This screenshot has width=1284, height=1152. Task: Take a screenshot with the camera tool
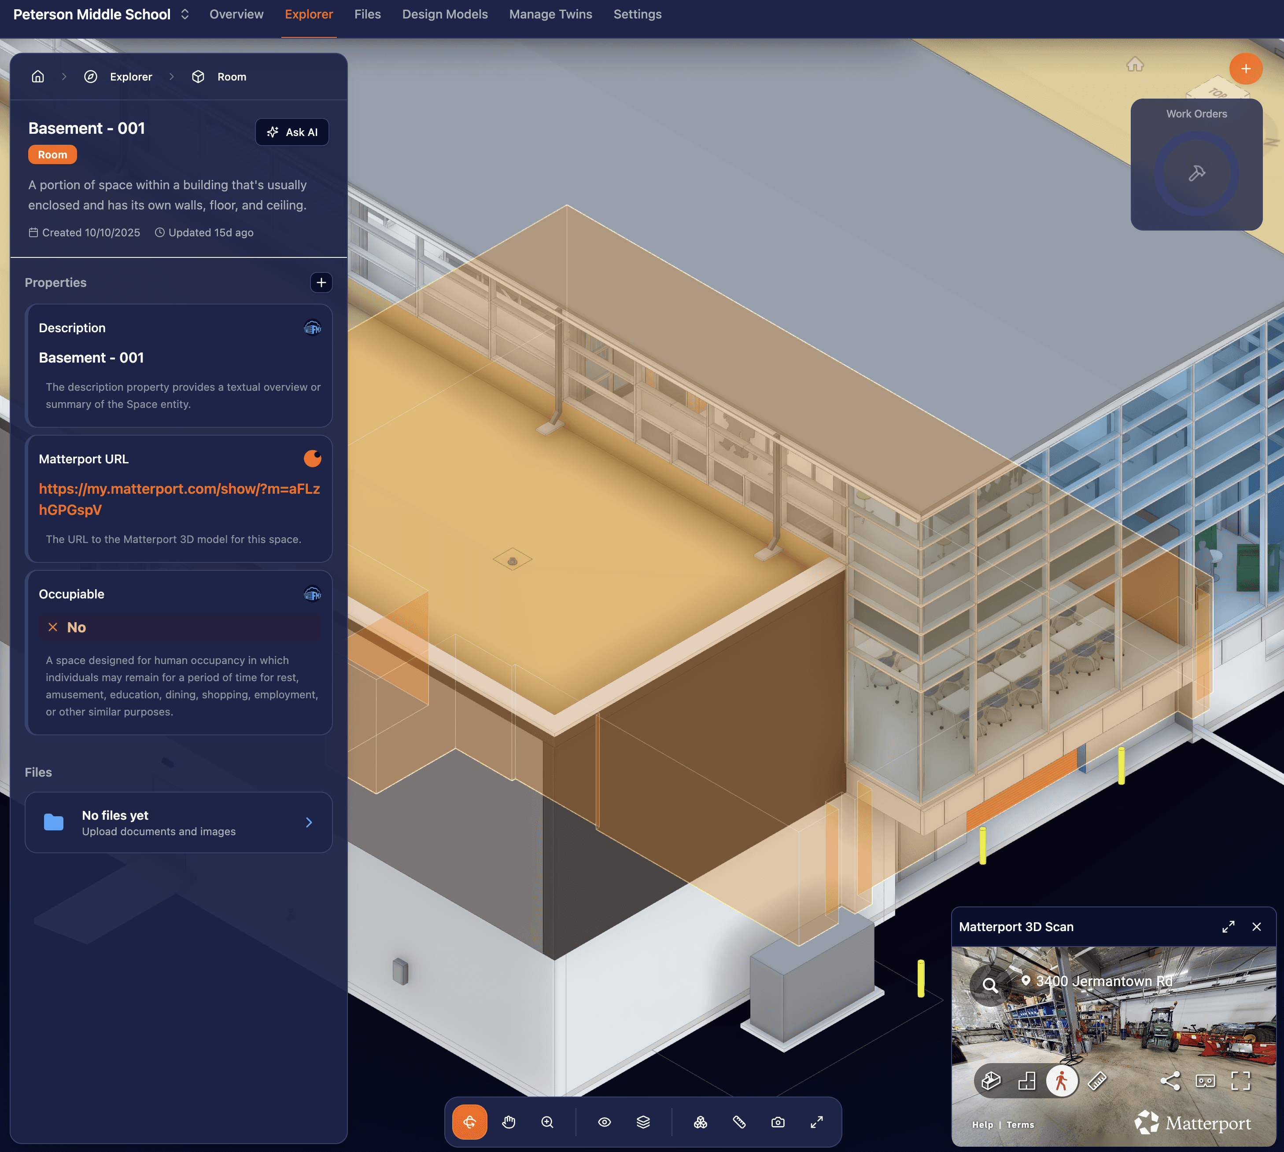coord(777,1122)
